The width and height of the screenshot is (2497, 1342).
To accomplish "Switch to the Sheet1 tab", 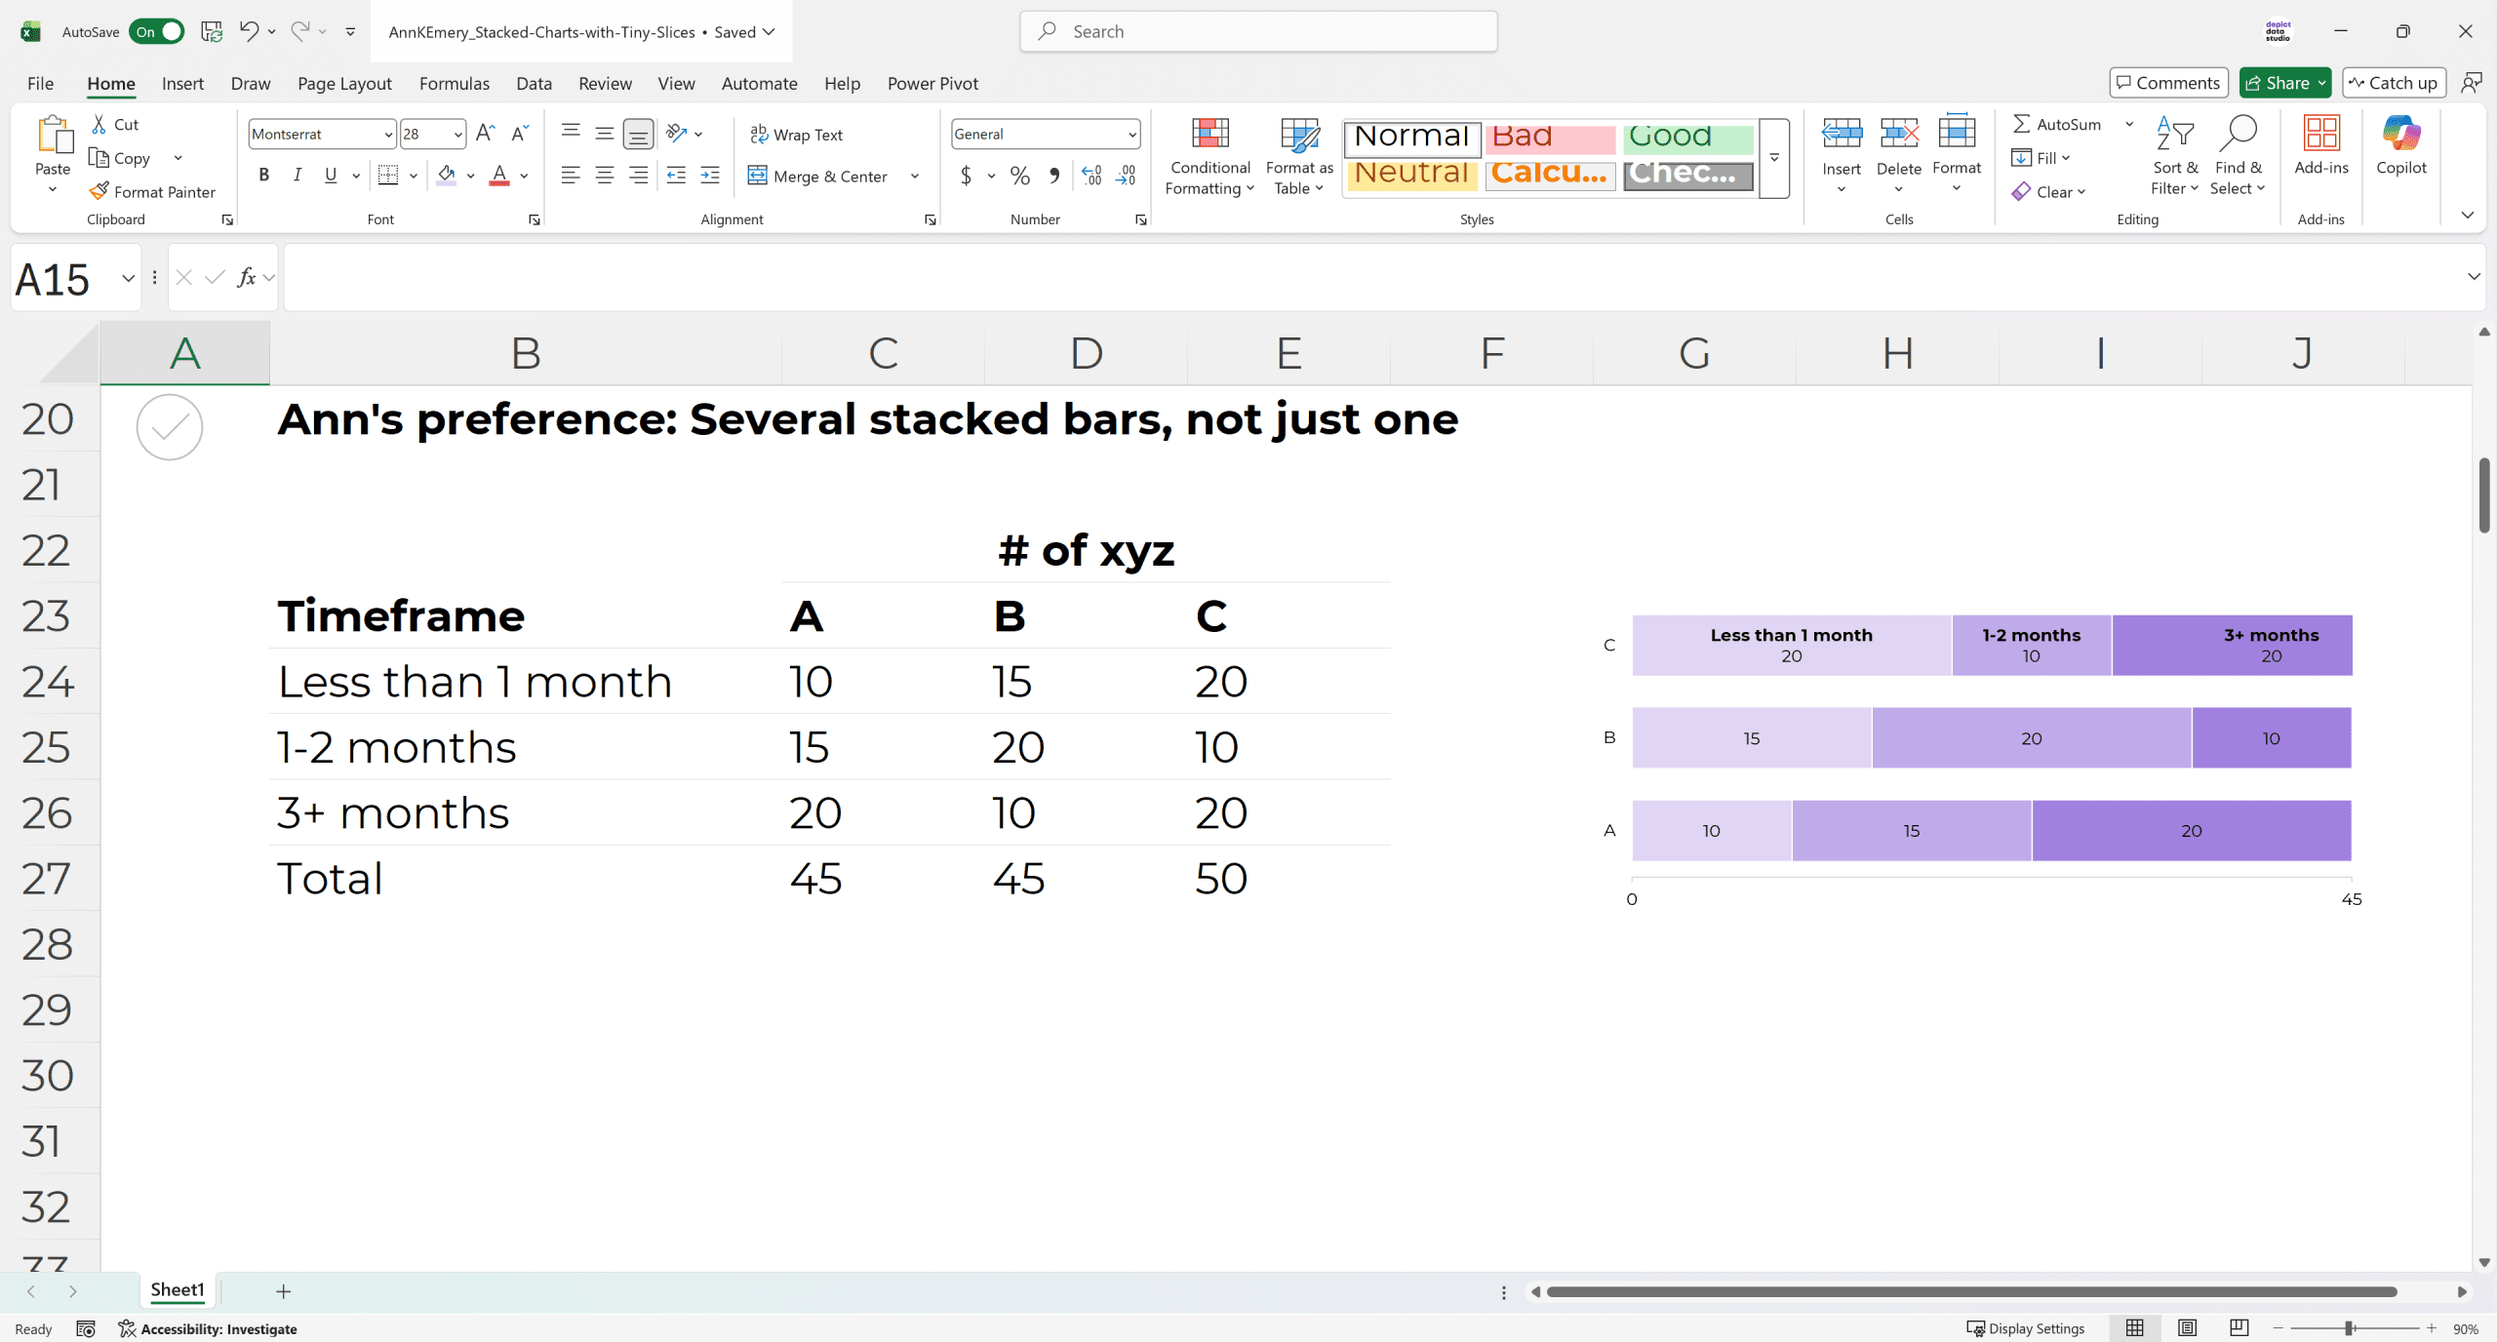I will pyautogui.click(x=177, y=1290).
